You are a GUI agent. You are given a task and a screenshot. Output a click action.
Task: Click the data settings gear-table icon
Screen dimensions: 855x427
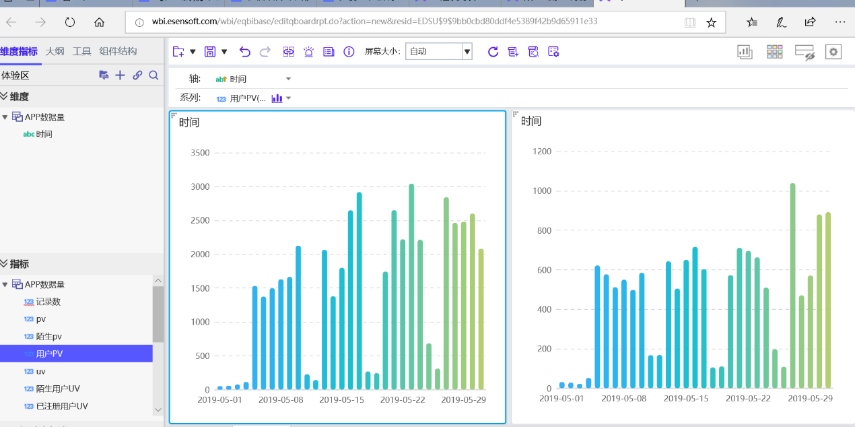pos(553,52)
